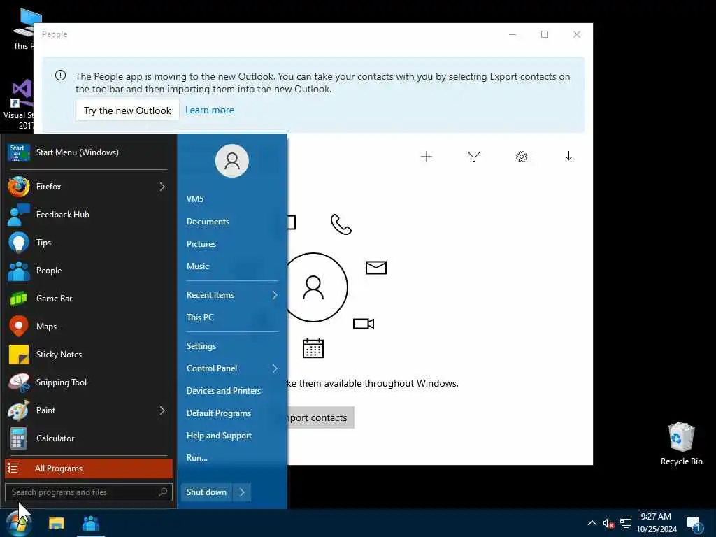Screen dimensions: 716x537
Task: Click the taskbar clock and date
Action: tap(656, 523)
